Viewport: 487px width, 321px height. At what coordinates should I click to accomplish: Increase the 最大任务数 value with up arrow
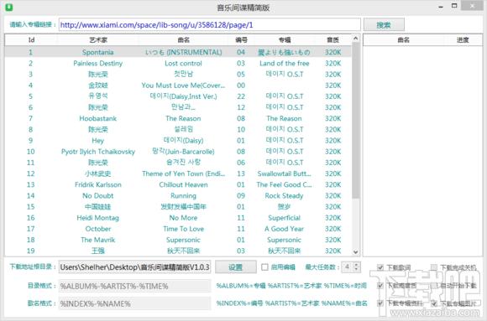(357, 264)
